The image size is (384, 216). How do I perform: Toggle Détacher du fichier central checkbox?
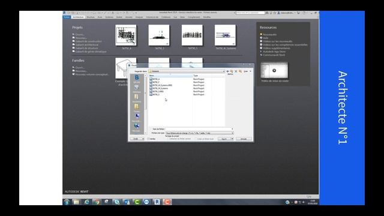click(168, 139)
